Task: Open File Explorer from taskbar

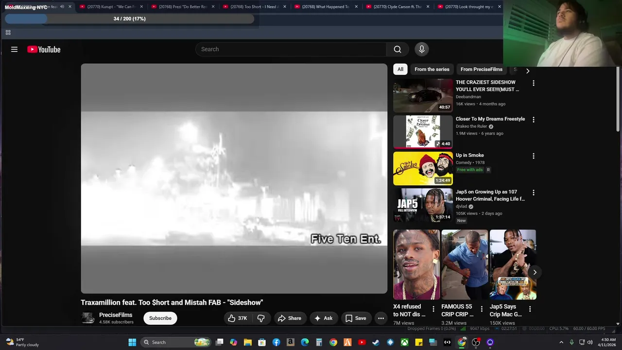Action: click(x=248, y=342)
